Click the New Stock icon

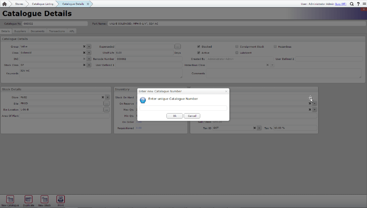click(45, 199)
